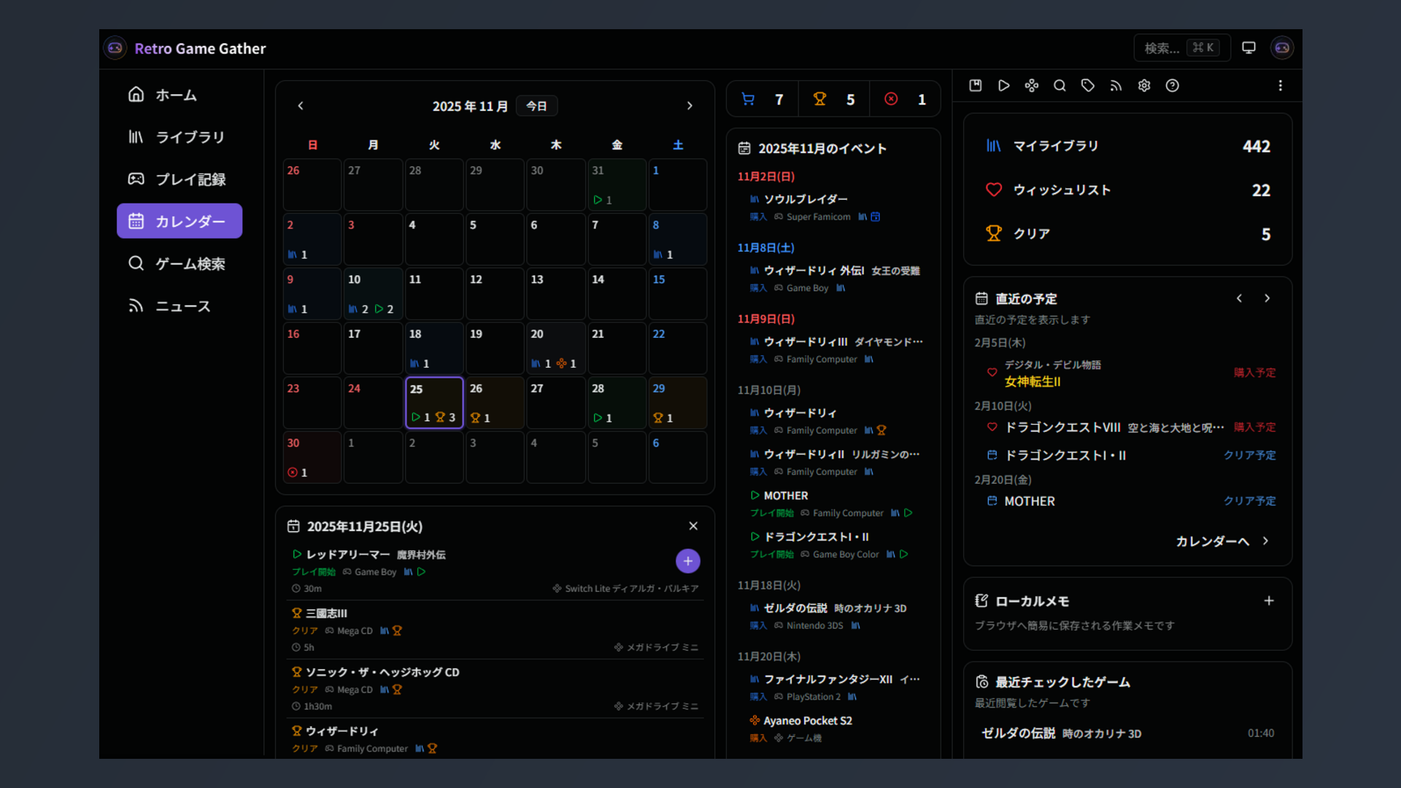This screenshot has height=788, width=1401.
Task: Open the tag icon in the toolbar
Action: coord(1087,85)
